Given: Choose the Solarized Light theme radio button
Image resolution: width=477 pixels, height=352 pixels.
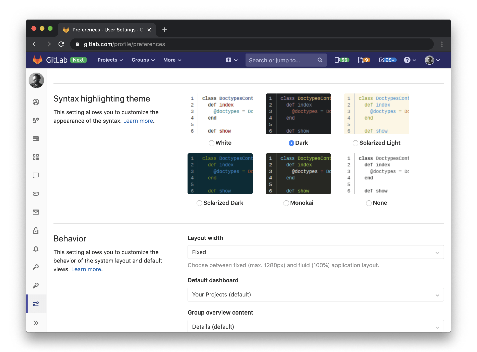Looking at the screenshot, I should coord(355,143).
